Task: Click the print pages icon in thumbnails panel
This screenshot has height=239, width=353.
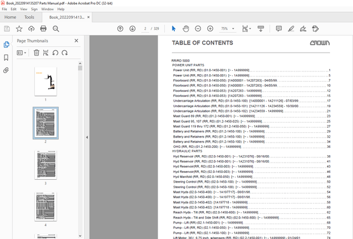Action: pos(46,52)
